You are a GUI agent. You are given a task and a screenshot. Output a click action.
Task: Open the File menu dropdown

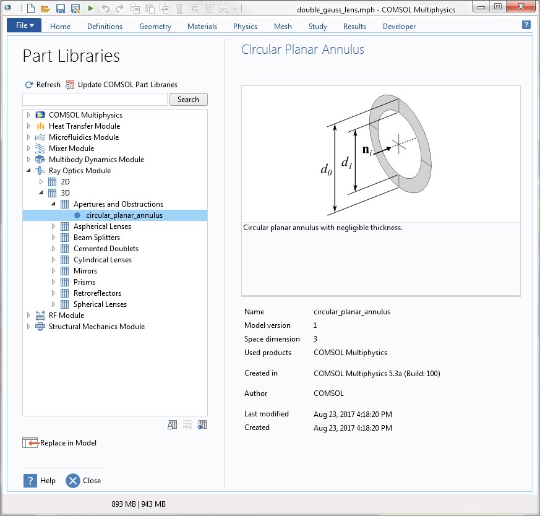pos(24,25)
